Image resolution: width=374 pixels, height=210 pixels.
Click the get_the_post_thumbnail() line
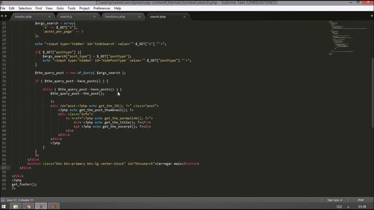[96, 110]
